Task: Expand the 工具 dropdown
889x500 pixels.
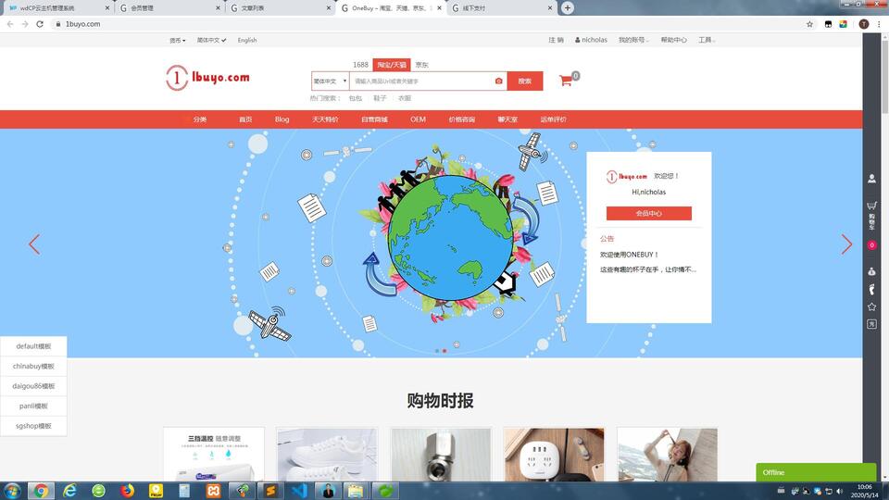Action: click(x=707, y=40)
